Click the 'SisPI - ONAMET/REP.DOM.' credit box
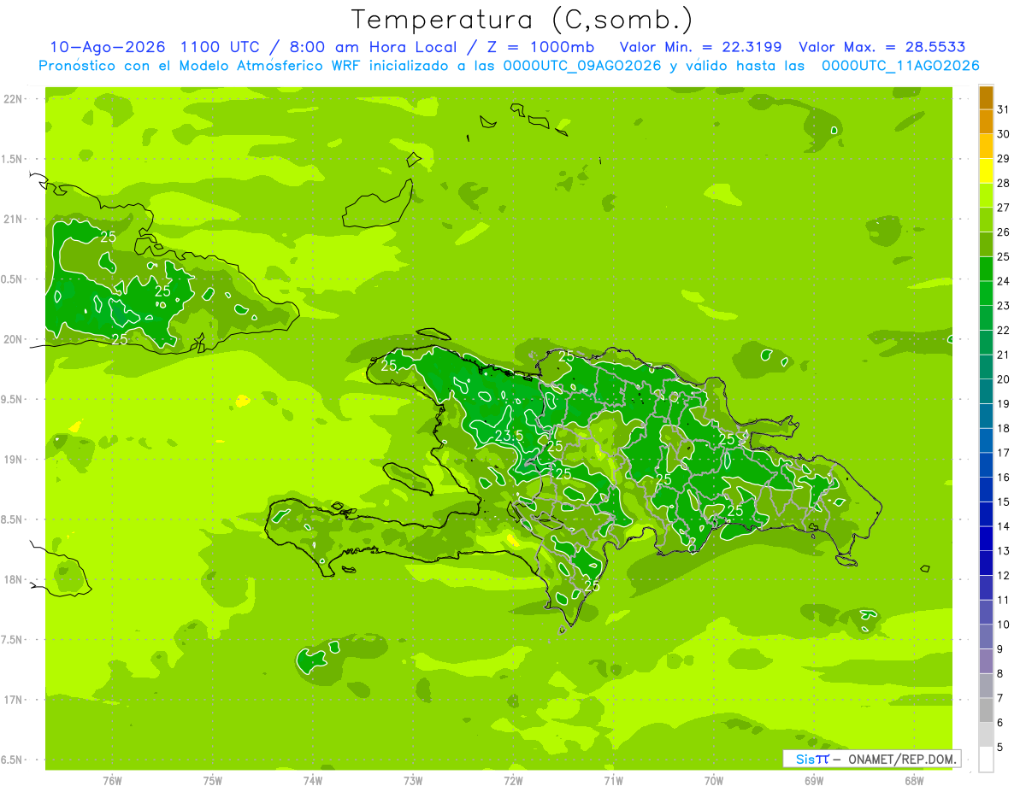 click(871, 759)
